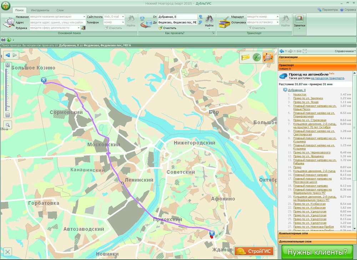The height and width of the screenshot is (260, 357).
Task: Click the printer icon in quick toolbar
Action: click(4, 40)
